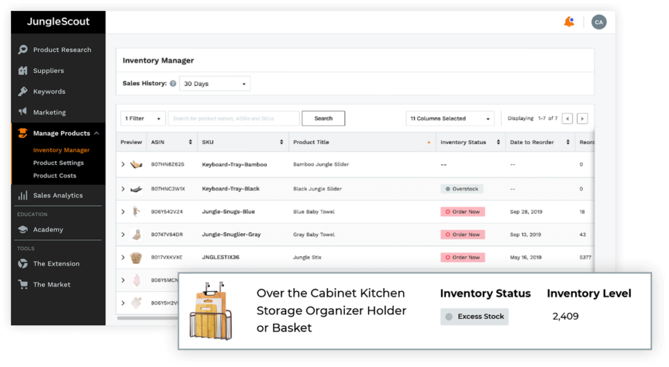Image resolution: width=669 pixels, height=367 pixels.
Task: Select Product Costs submenu item
Action: (x=55, y=175)
